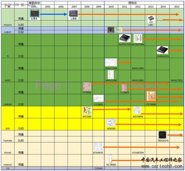
Task: Select the 2015 year column header
Action: (x=176, y=6)
